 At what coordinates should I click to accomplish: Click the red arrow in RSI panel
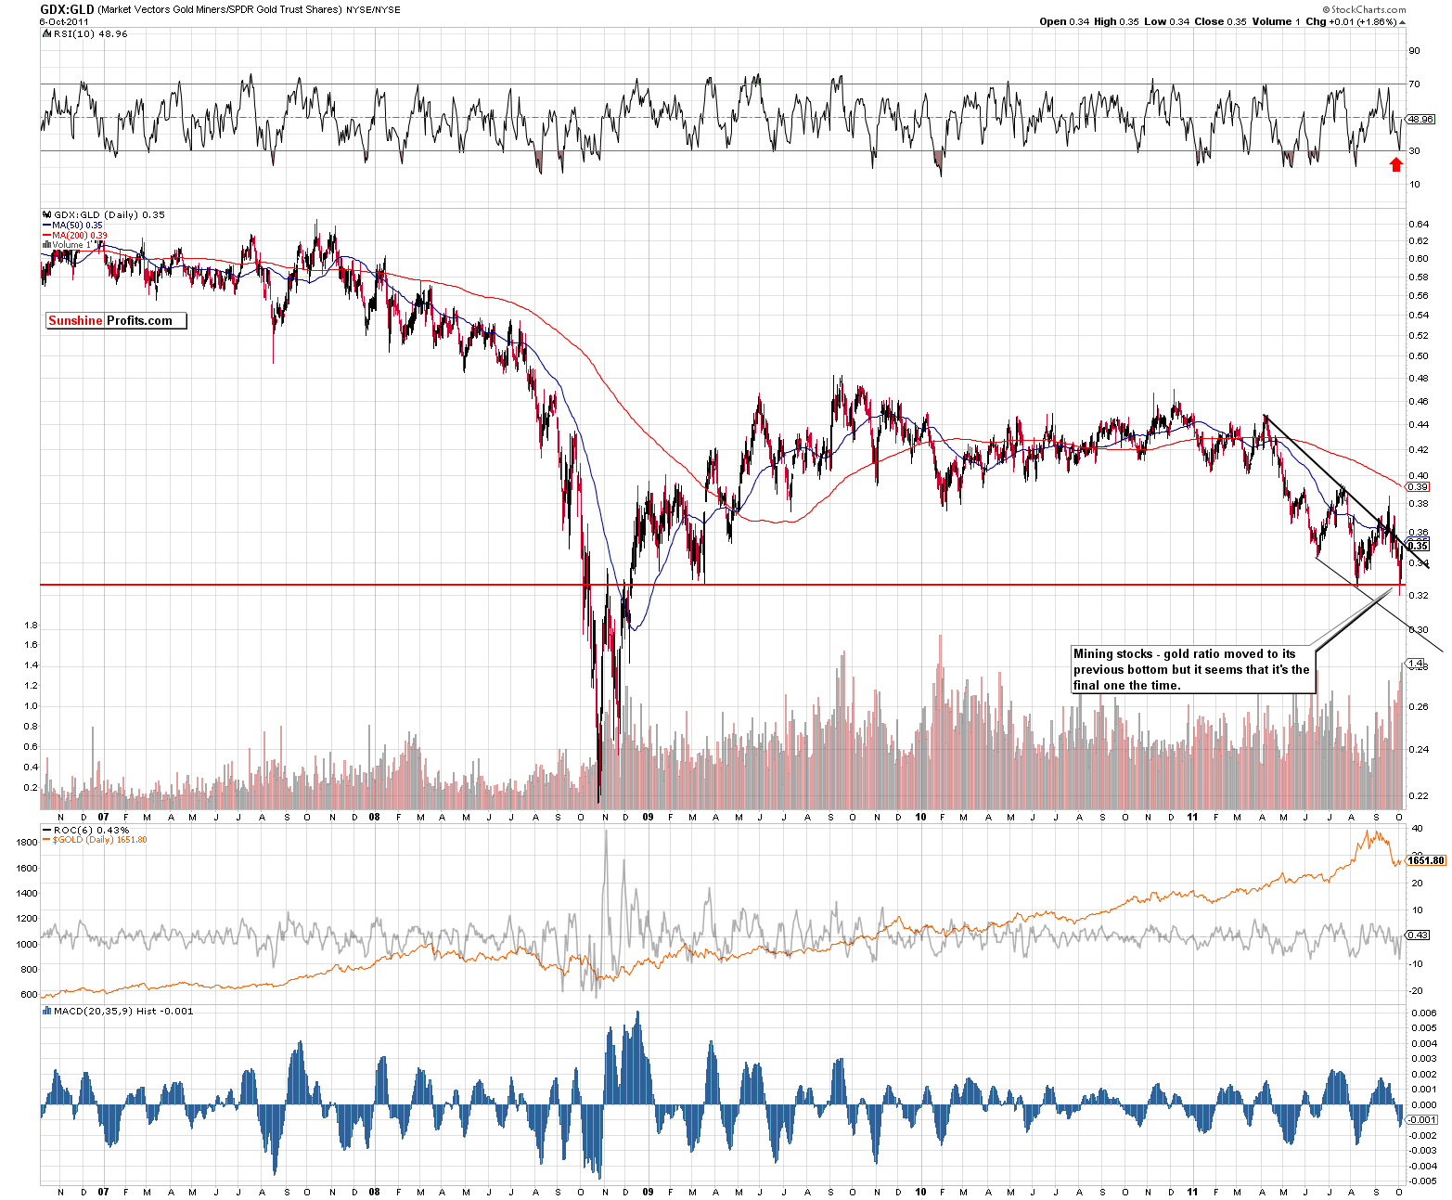click(x=1396, y=164)
